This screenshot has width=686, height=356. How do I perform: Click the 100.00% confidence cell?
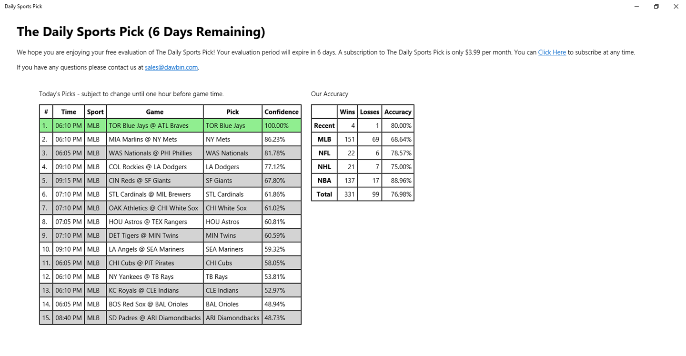(x=276, y=126)
